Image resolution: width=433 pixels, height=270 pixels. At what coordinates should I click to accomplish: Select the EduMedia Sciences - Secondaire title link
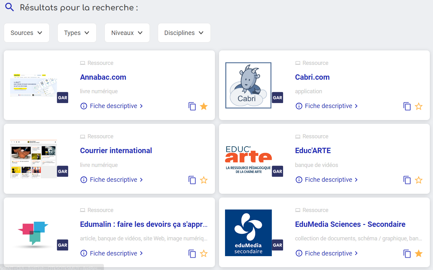click(350, 224)
